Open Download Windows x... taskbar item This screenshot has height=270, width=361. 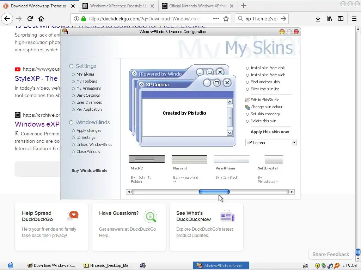coord(51,266)
